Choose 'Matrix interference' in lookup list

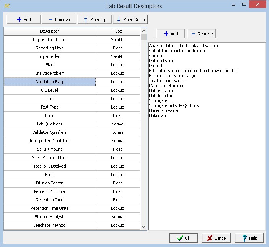tap(167, 86)
